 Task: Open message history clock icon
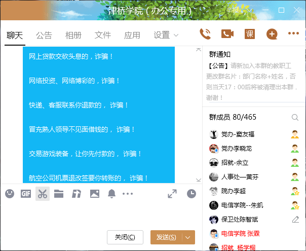(192, 194)
